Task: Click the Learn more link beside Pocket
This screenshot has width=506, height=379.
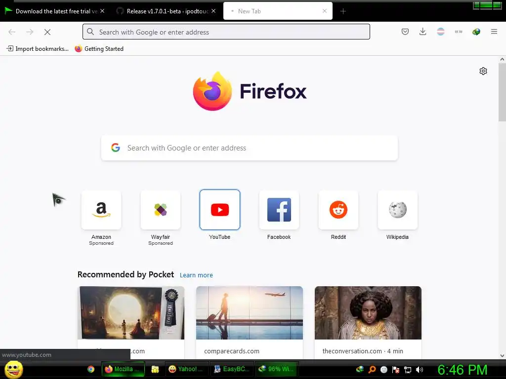Action: [x=196, y=275]
